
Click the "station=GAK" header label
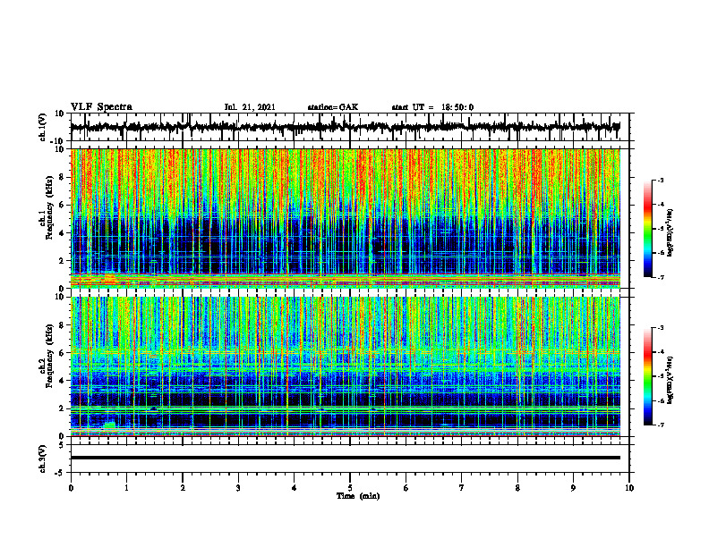click(x=333, y=107)
